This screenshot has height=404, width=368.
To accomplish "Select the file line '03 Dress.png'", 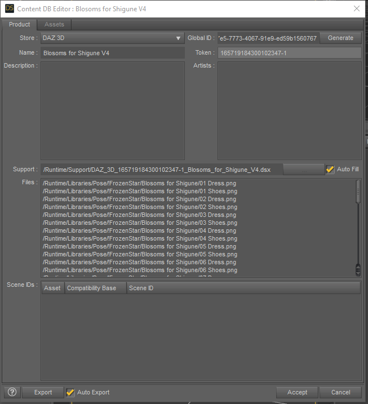I will click(139, 215).
